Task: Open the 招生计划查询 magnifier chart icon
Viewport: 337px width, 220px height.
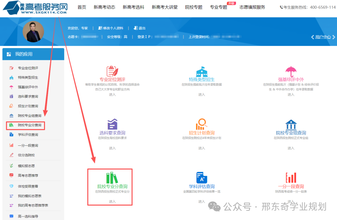Action: [202, 124]
